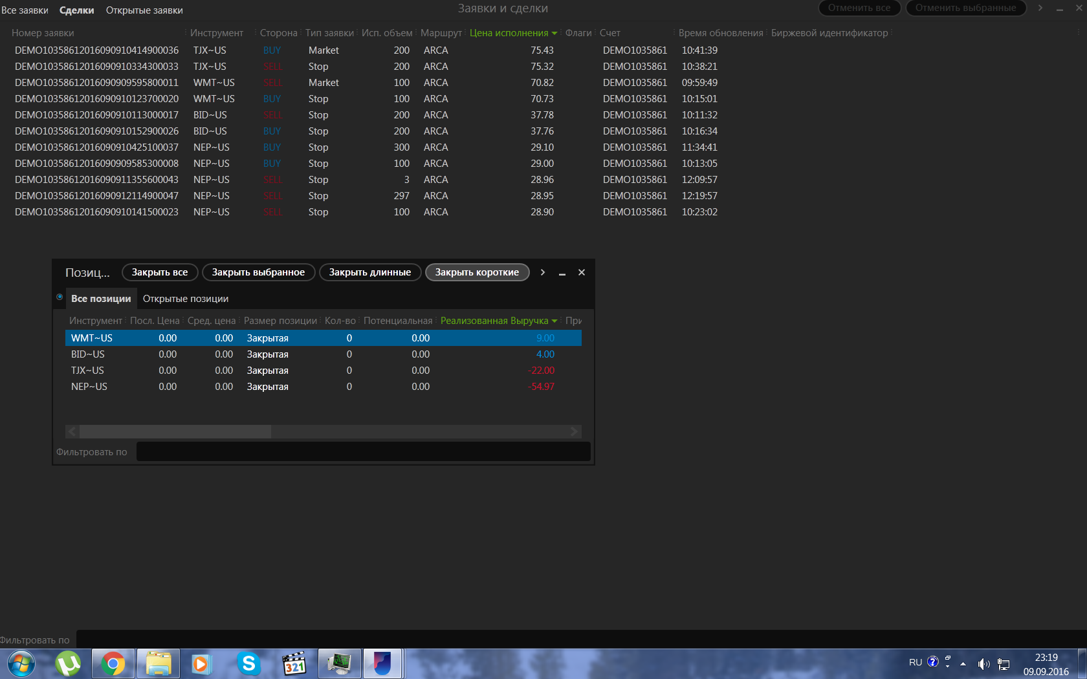Screen dimensions: 1087x679
Task: Switch RU input language indicator
Action: click(916, 662)
